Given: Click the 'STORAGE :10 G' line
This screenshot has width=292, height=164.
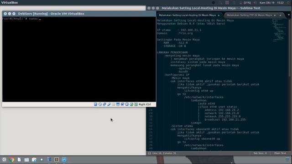Looking at the screenshot, I should pyautogui.click(x=175, y=46).
